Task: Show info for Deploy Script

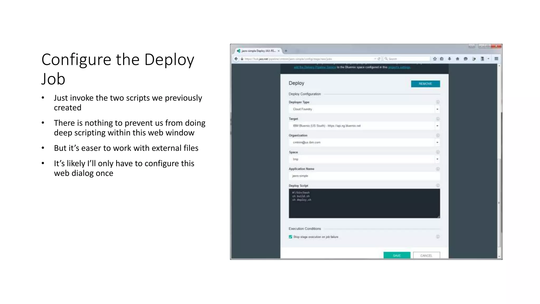Action: (438, 186)
